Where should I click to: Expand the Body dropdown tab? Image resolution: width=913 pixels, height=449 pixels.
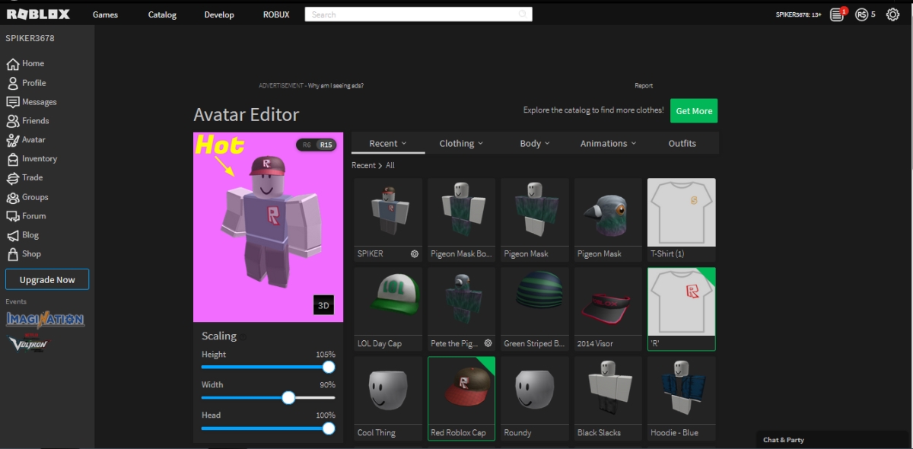[535, 143]
